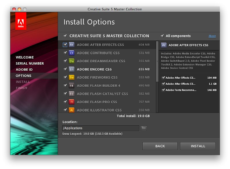Uncheck Adobe Contribute CS5 checkbox
The width and height of the screenshot is (230, 169).
(x=65, y=53)
